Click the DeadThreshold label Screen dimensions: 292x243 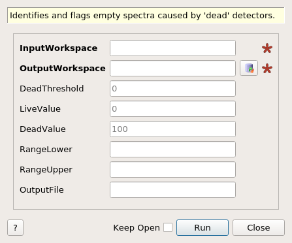click(x=52, y=89)
